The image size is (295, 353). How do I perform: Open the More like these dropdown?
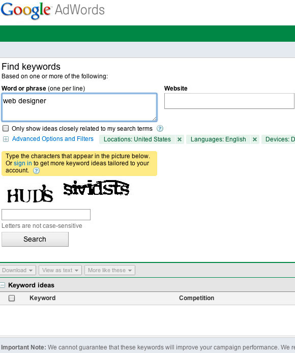110,270
